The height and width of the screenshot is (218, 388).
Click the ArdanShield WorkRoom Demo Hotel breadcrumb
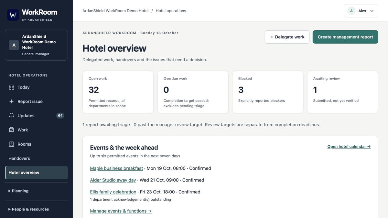point(115,11)
